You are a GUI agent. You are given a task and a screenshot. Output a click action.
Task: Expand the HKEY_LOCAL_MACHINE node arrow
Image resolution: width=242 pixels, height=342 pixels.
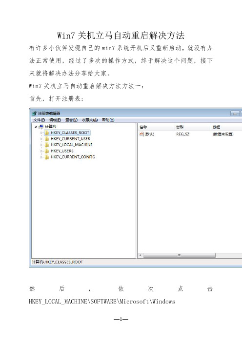click(41, 145)
